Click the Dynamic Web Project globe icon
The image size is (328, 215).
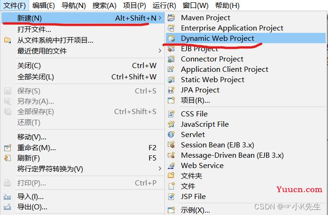click(x=172, y=38)
